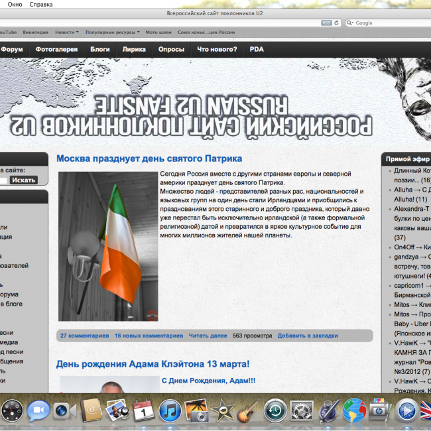Open the Окно menu
Screen dimensions: 431x431
[15, 5]
